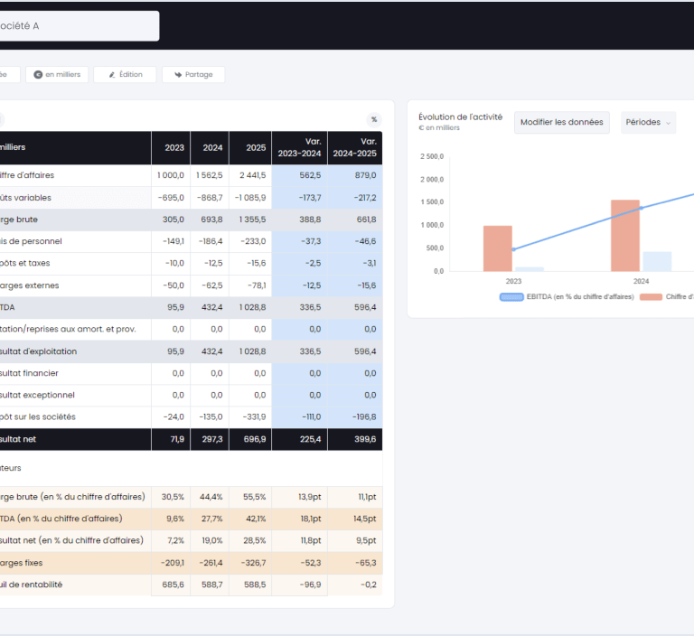Toggle the salmon Chiffre d'affaires legend swatch
The width and height of the screenshot is (694, 636).
coord(651,297)
